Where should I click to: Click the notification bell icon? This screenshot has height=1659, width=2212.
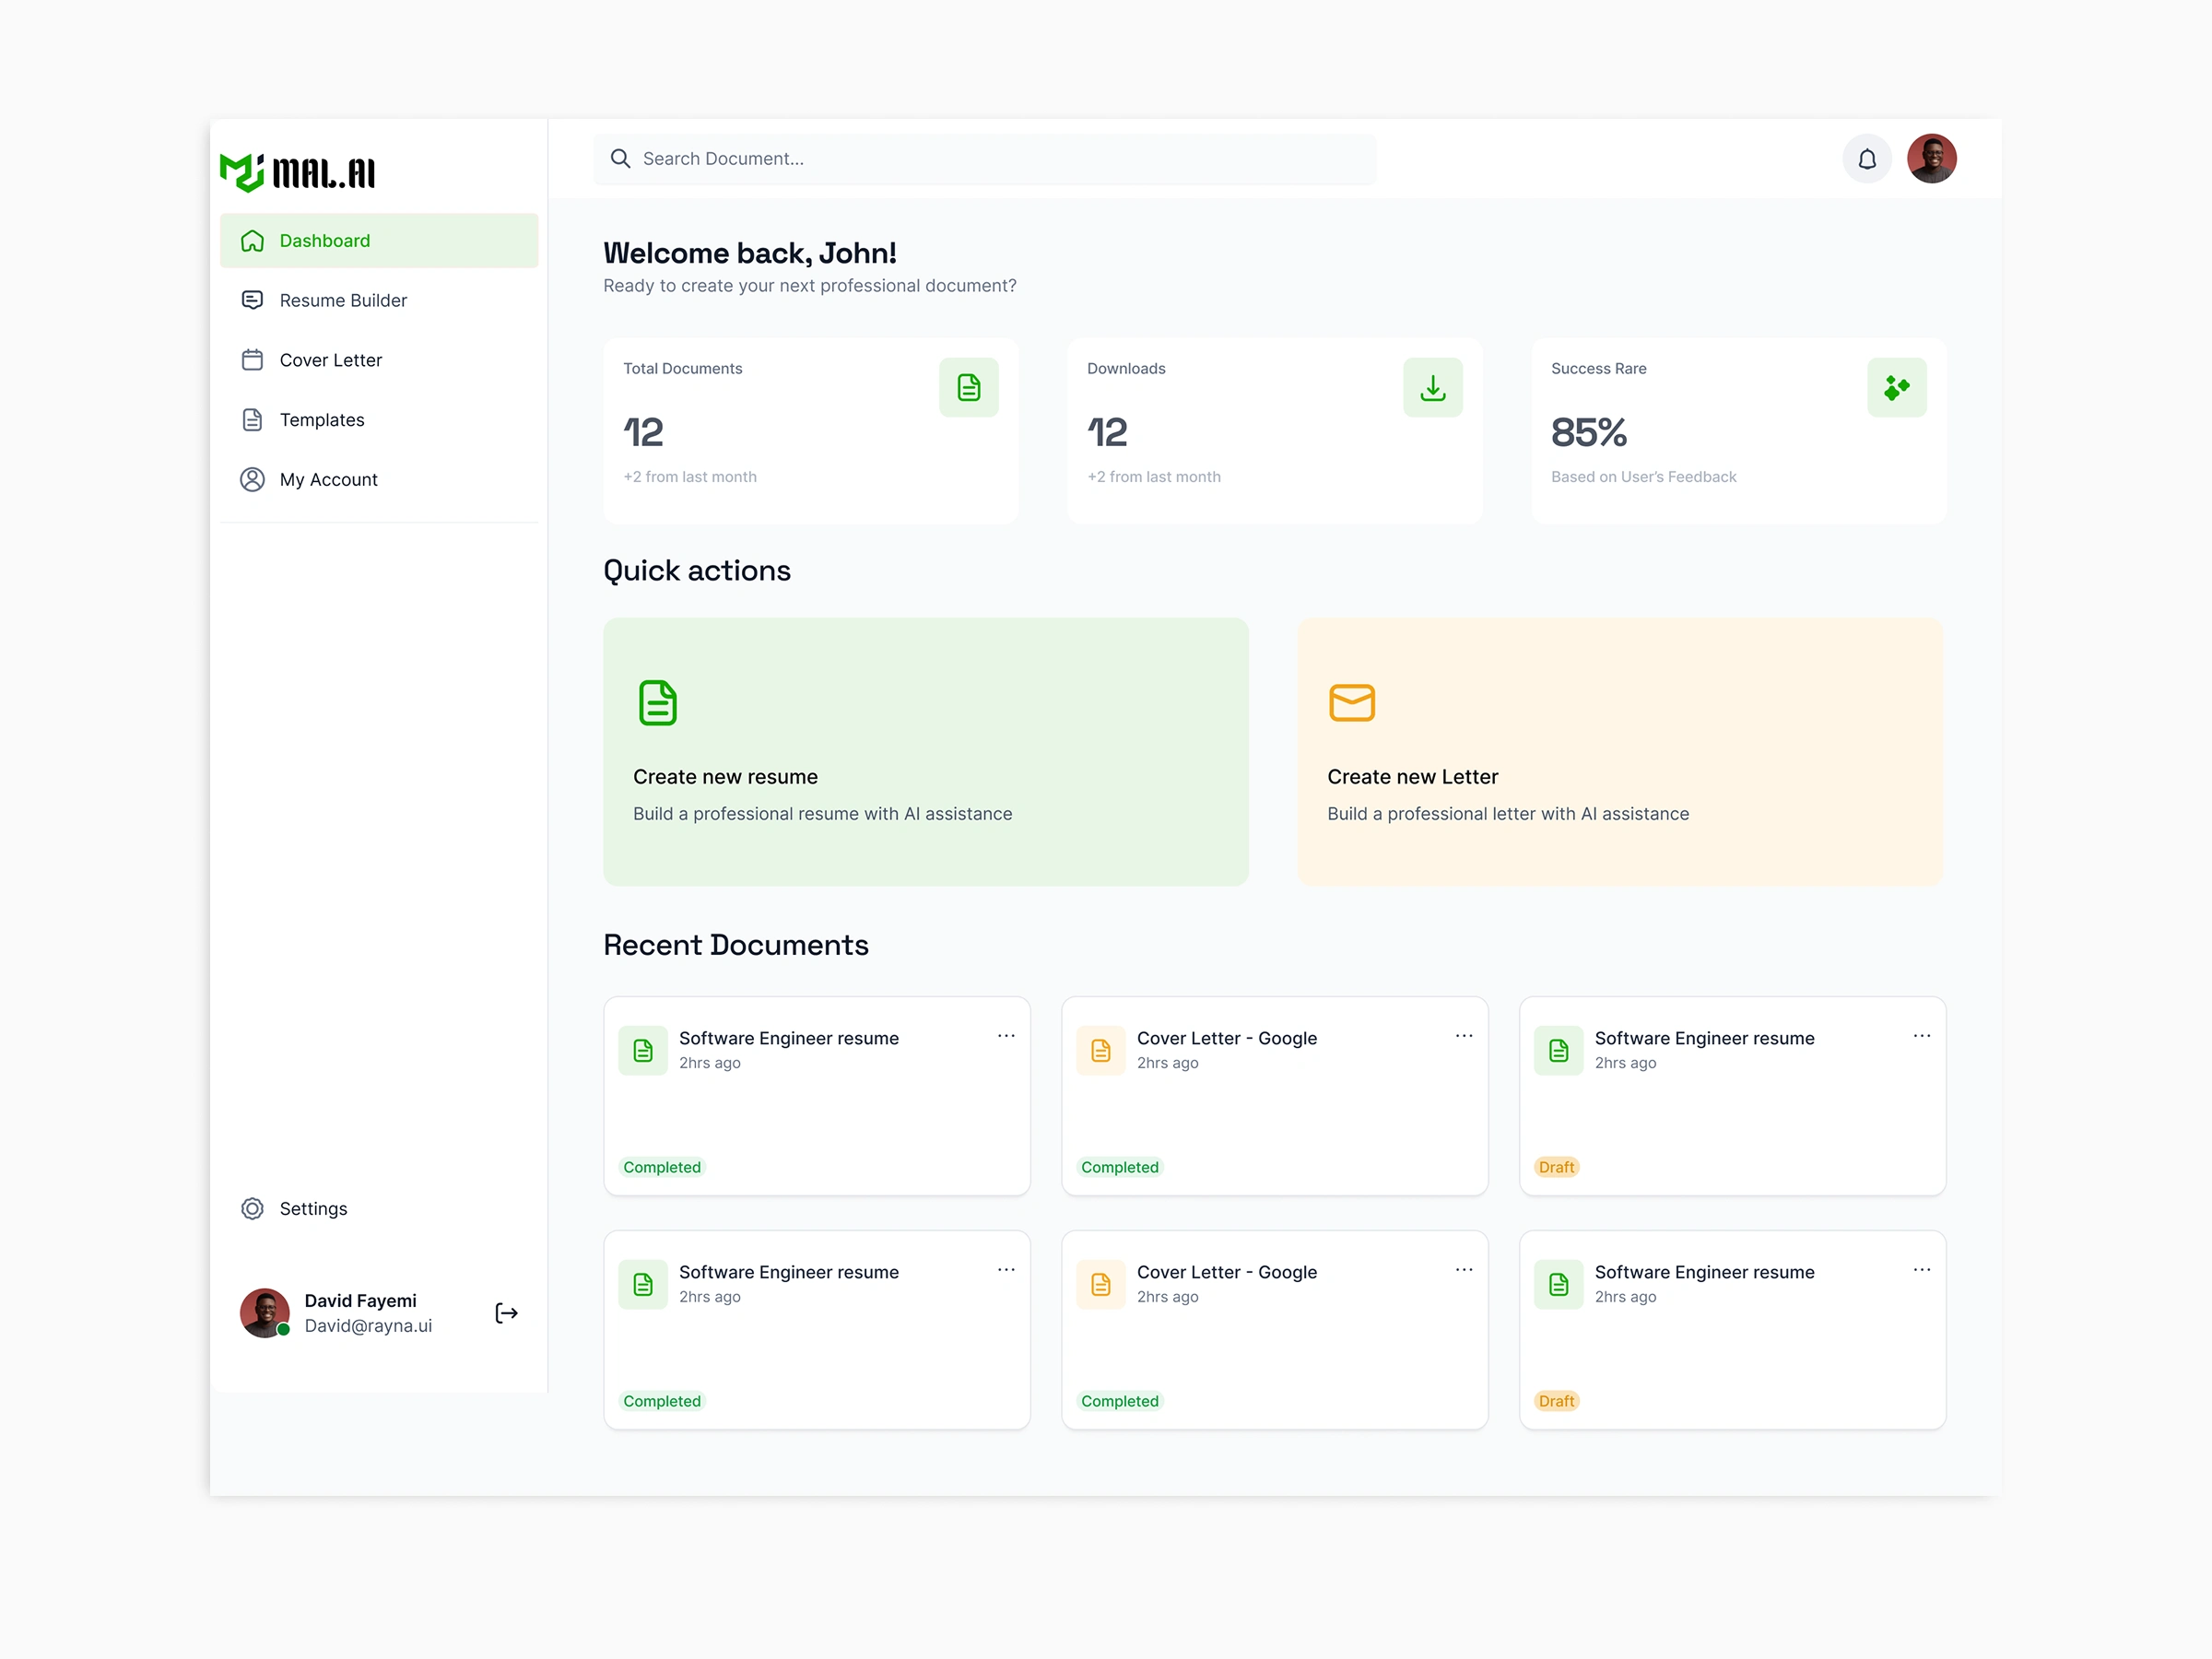tap(1866, 159)
